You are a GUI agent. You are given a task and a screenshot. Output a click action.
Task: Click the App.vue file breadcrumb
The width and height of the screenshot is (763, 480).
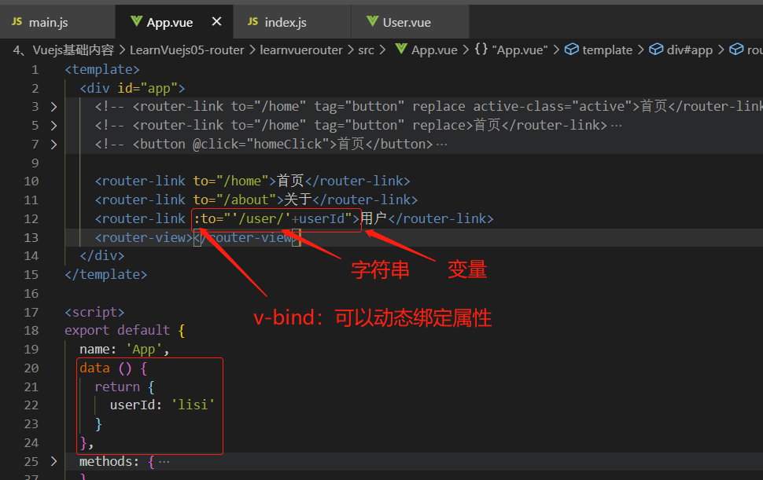(434, 50)
